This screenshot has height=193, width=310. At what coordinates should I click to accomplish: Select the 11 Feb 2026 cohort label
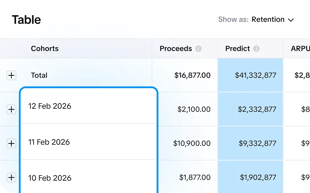(x=49, y=142)
